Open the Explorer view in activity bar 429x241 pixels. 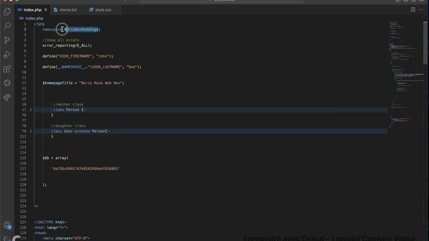[x=7, y=11]
